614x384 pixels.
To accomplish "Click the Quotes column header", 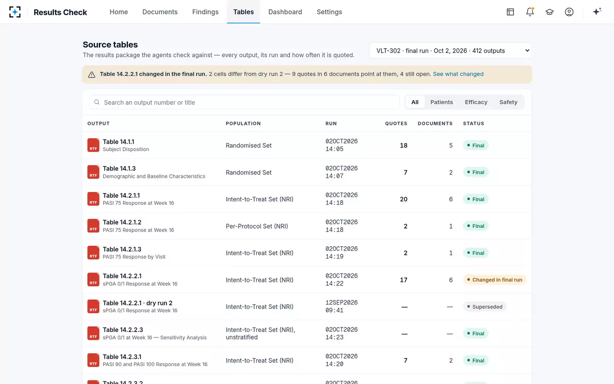I will 396,124.
